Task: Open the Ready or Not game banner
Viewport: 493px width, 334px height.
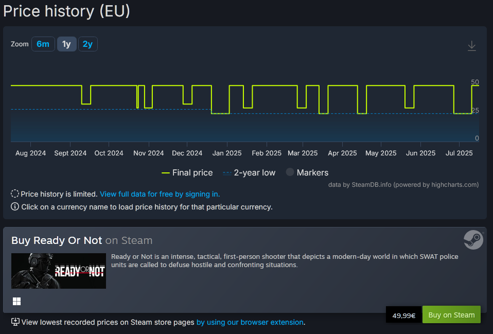Action: [x=59, y=271]
